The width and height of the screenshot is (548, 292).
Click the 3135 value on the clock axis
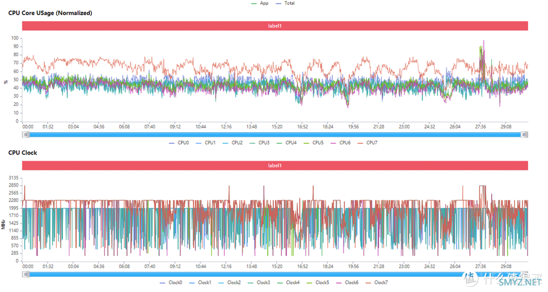click(x=14, y=178)
